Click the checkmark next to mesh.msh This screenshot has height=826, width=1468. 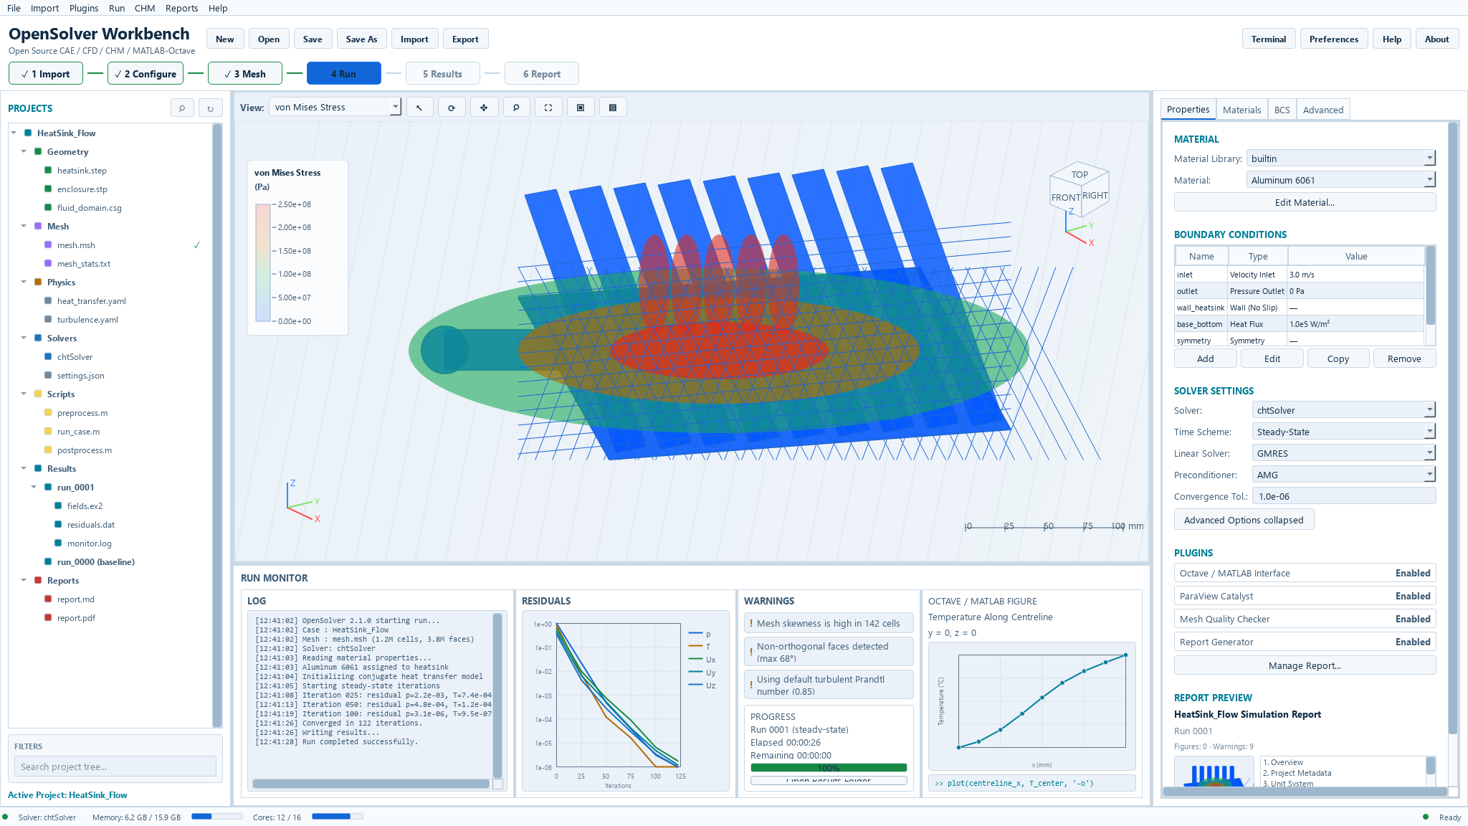coord(196,245)
